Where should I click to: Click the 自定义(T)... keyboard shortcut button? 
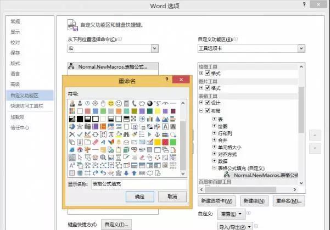[x=116, y=225]
